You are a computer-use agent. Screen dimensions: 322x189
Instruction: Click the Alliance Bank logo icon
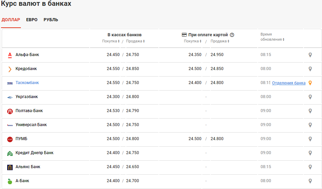10,167
